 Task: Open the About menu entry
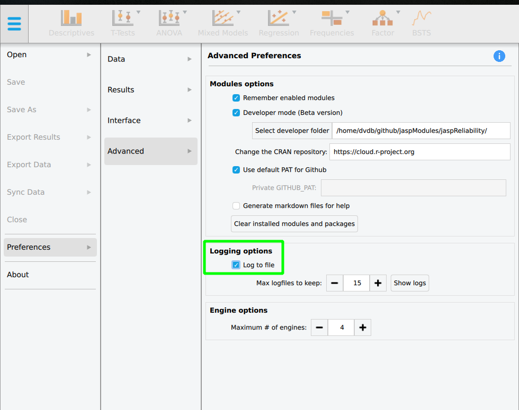[17, 275]
